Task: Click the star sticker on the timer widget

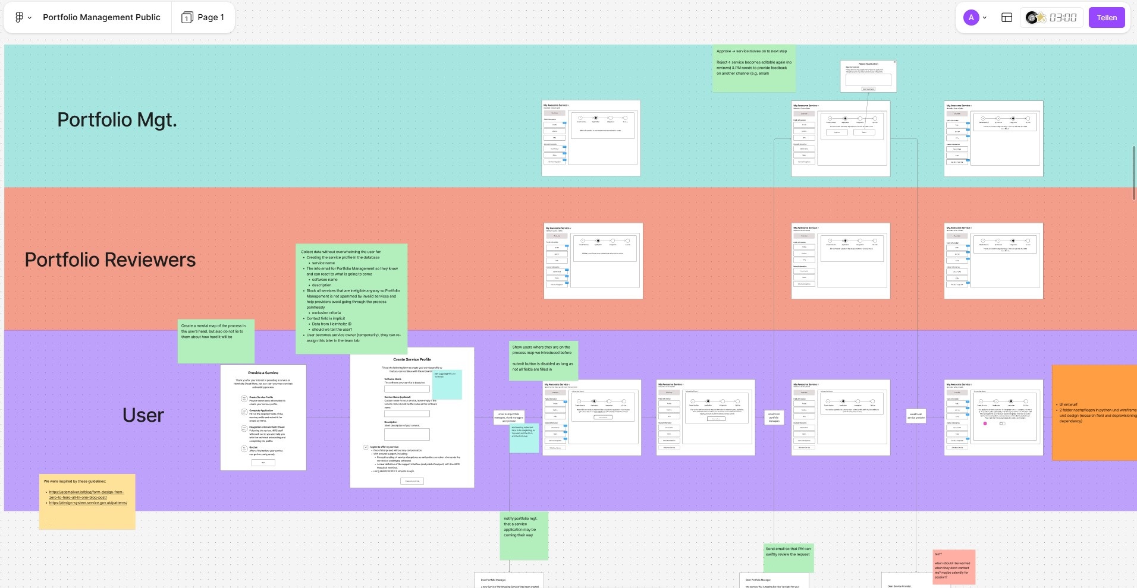Action: point(1041,17)
